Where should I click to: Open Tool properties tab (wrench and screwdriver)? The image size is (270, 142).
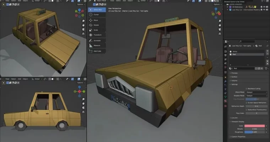(226, 47)
